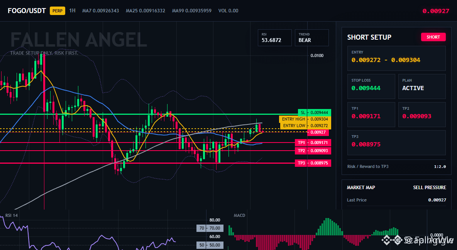Viewport: 457px width, 250px height.
Task: Click the pink SHORT button
Action: pyautogui.click(x=433, y=37)
